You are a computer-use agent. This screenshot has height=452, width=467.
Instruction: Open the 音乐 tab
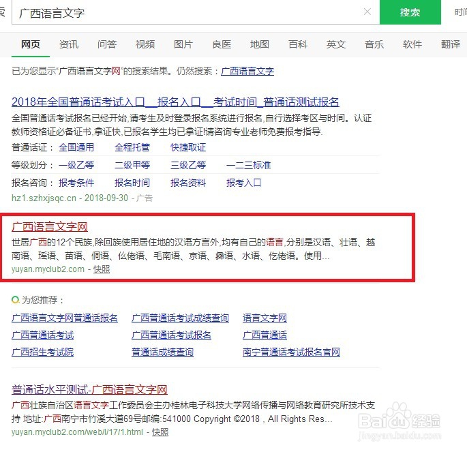pyautogui.click(x=374, y=44)
